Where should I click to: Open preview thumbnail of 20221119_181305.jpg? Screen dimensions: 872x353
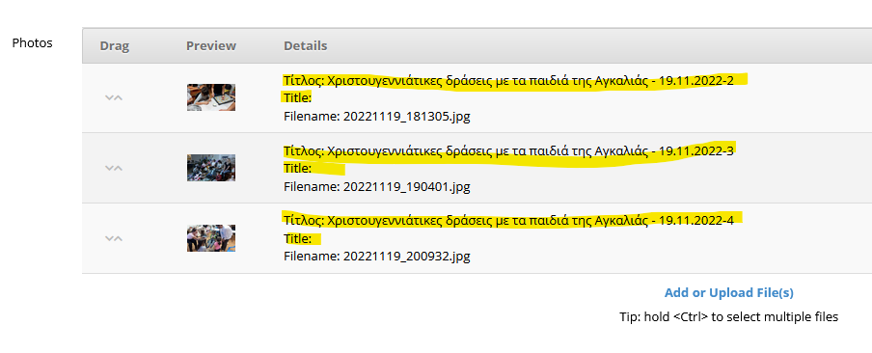pos(211,97)
